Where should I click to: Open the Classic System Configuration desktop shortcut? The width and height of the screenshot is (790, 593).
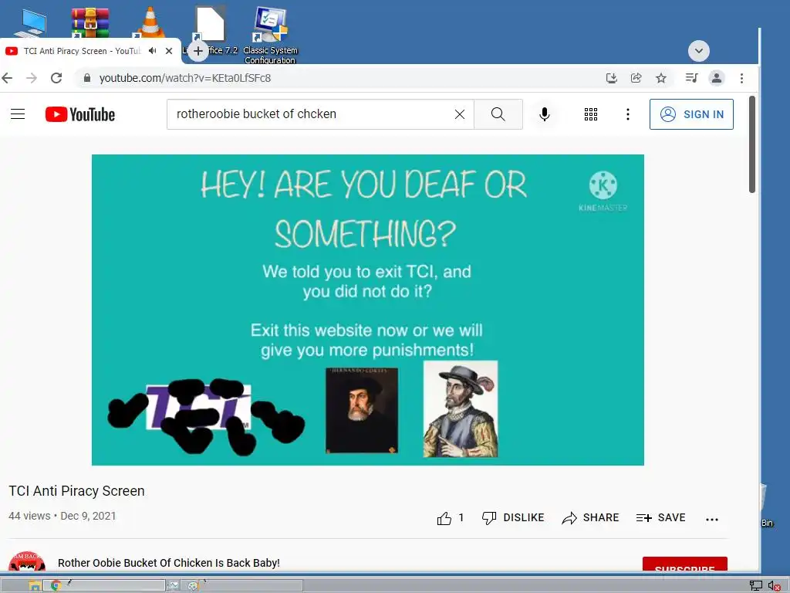(271, 34)
